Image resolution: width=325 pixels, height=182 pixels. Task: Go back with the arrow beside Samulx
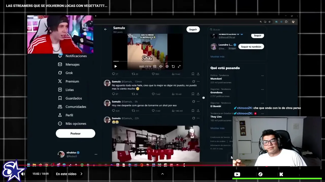pos(105,29)
